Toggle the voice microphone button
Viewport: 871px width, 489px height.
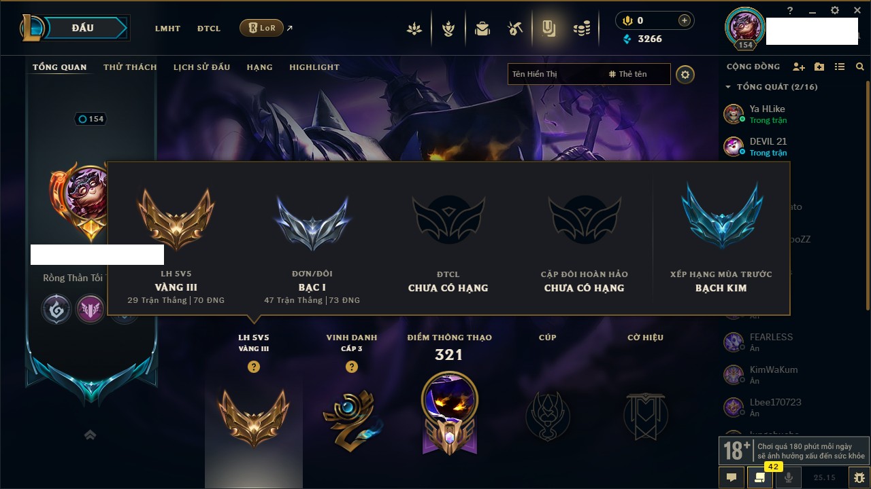pyautogui.click(x=789, y=477)
